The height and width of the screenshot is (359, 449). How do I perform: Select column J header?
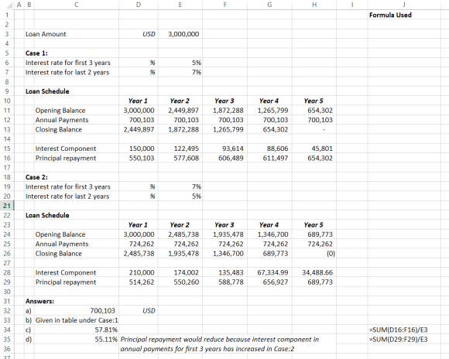pyautogui.click(x=404, y=5)
